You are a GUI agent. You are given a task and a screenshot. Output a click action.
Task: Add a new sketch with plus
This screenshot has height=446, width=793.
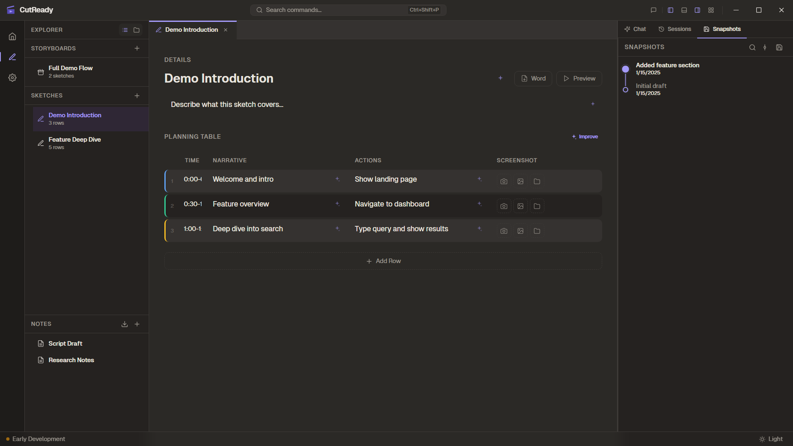click(x=137, y=96)
